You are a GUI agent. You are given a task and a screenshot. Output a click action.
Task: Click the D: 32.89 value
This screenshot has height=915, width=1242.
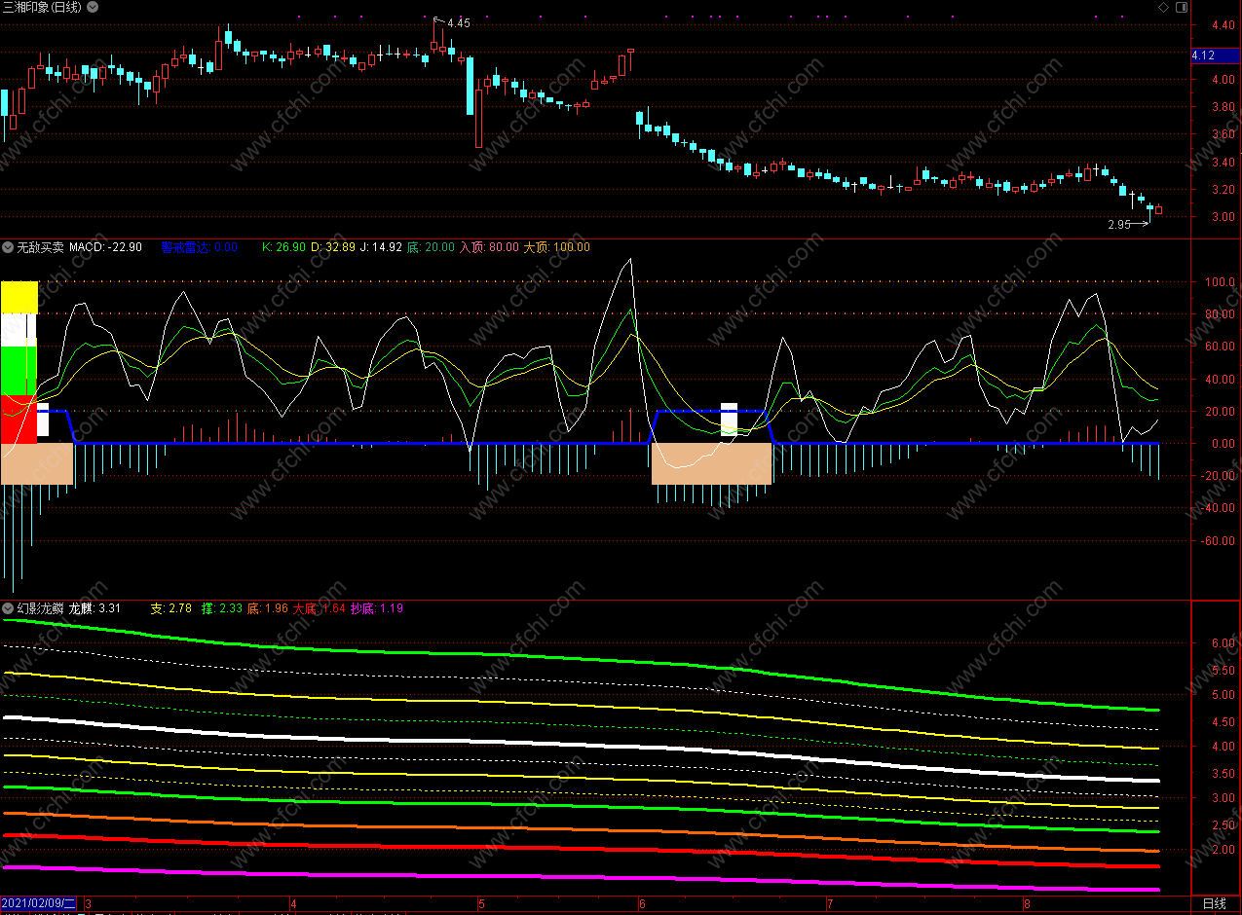coord(334,247)
